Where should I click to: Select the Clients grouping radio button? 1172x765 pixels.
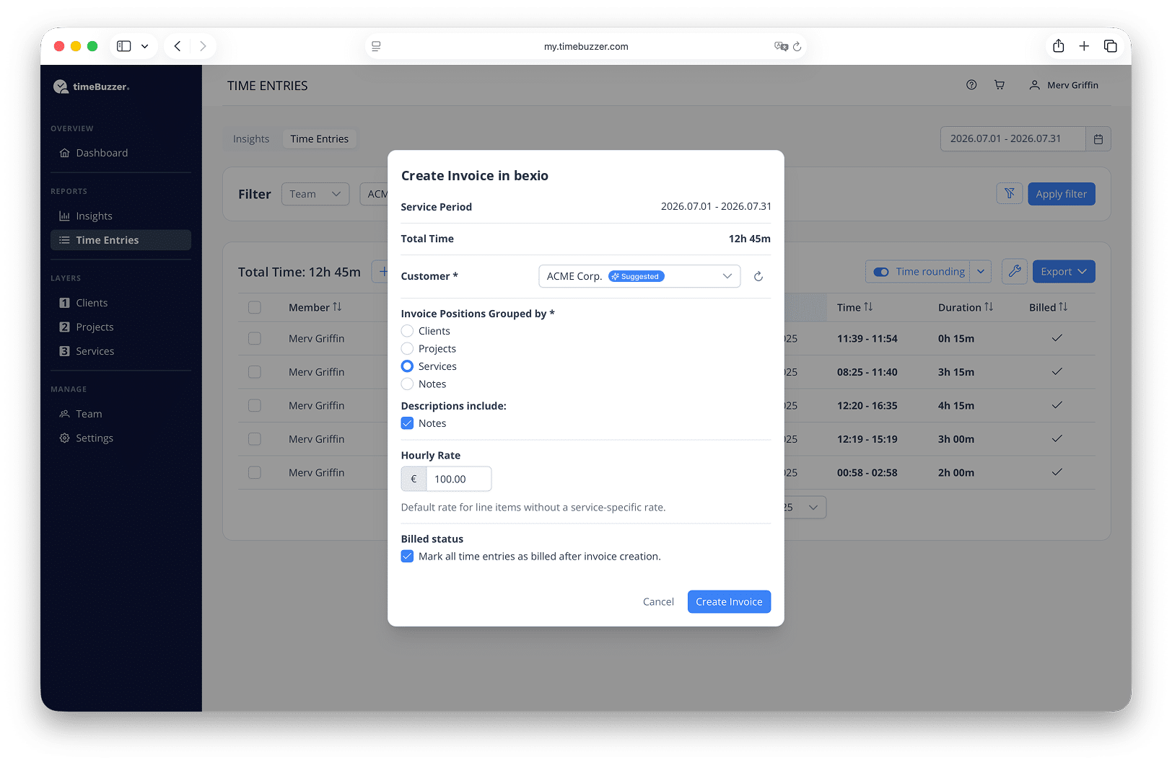tap(408, 331)
